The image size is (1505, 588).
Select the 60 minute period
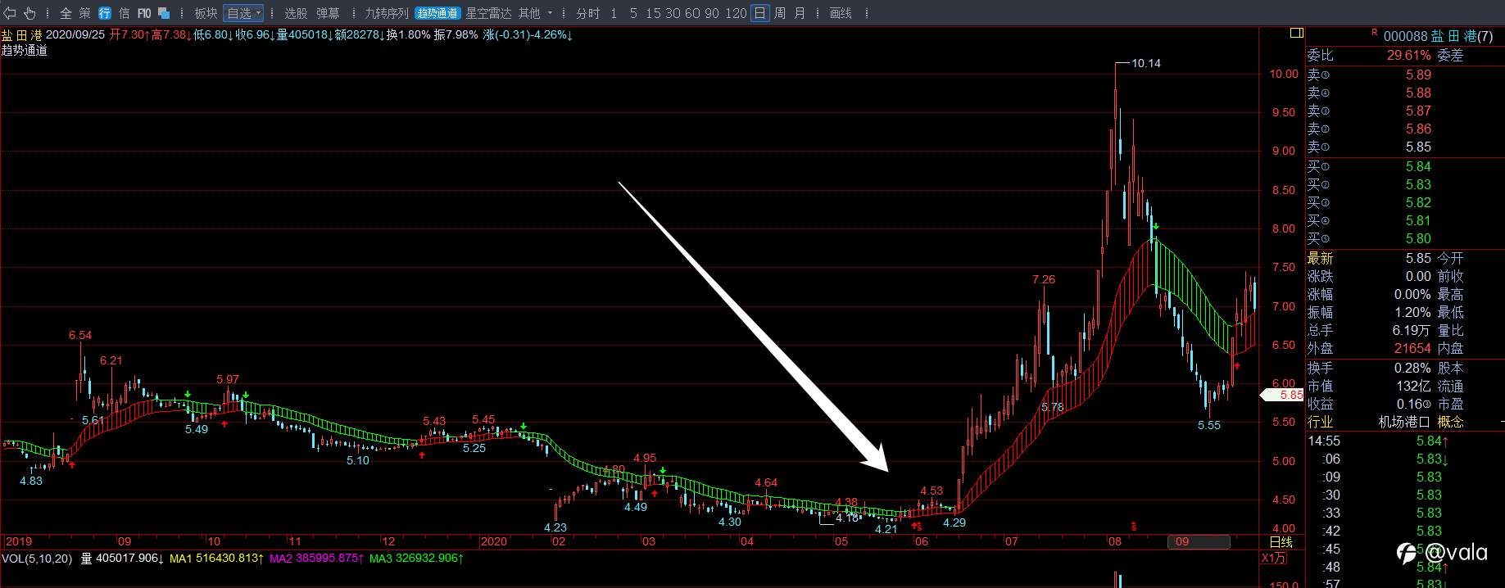click(x=692, y=13)
